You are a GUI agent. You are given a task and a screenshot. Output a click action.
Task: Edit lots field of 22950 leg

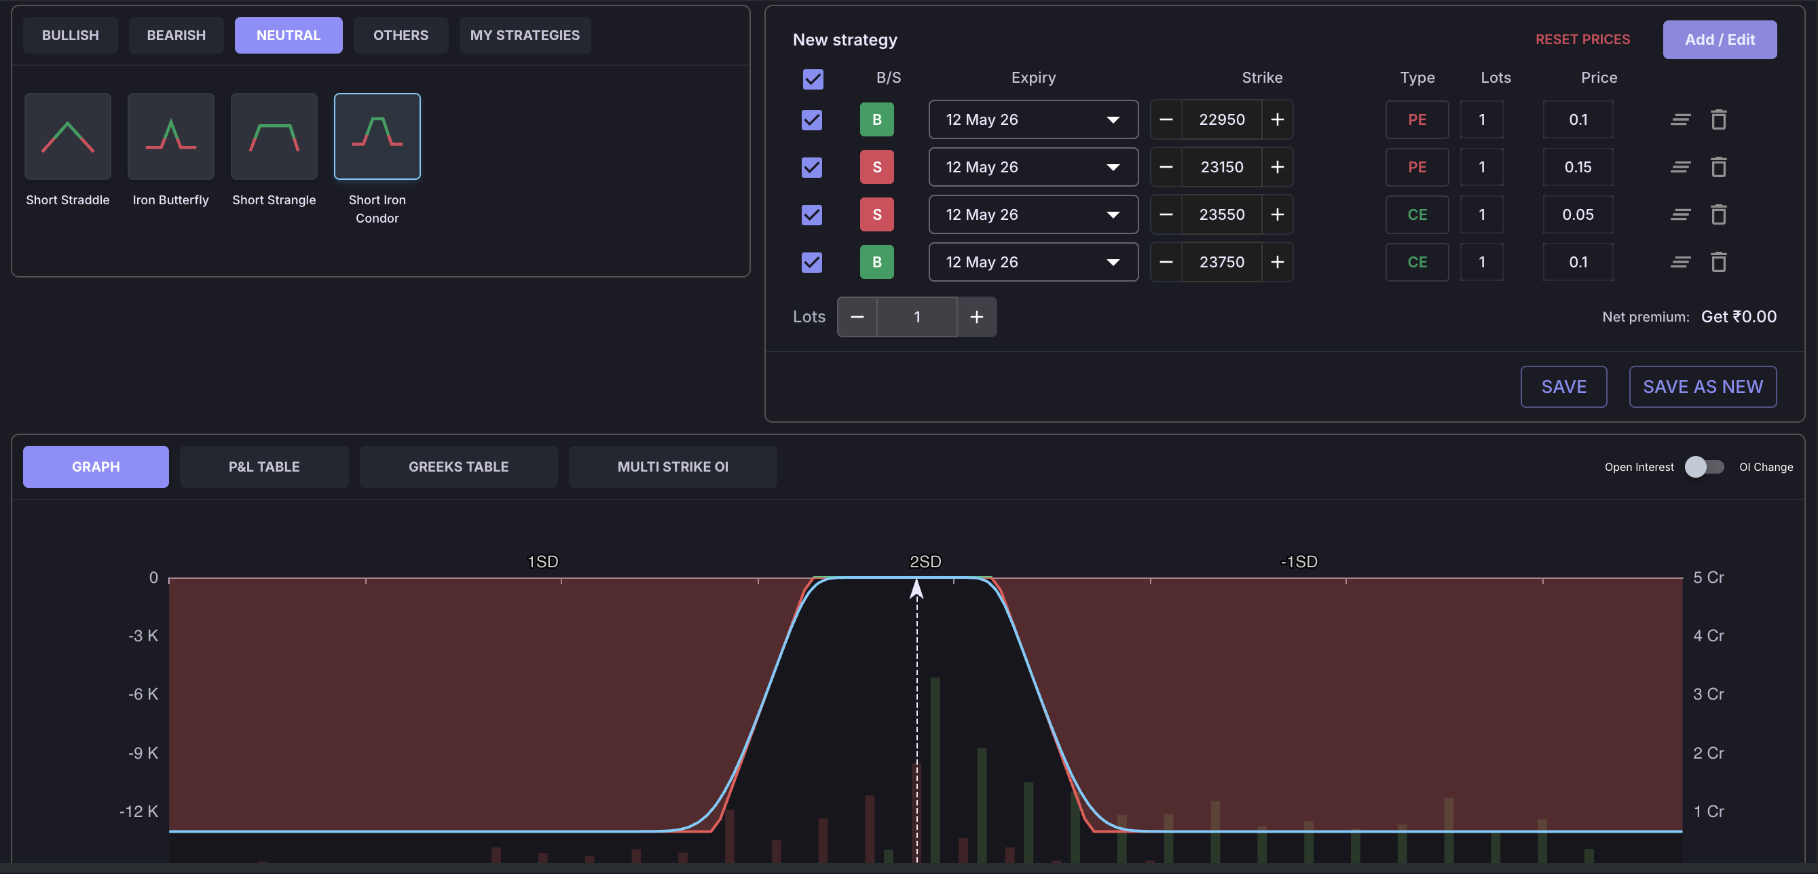(1482, 120)
